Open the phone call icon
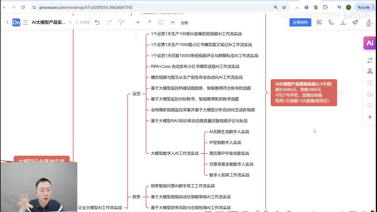The height and width of the screenshot is (212, 377). (331, 22)
